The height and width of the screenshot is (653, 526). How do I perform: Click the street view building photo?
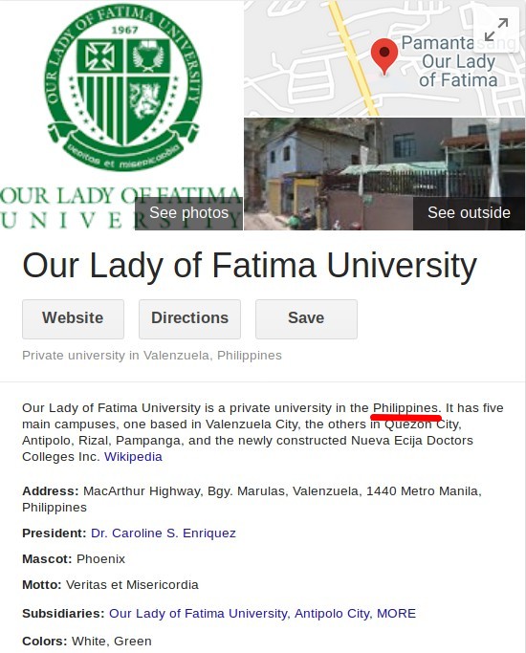click(x=384, y=174)
